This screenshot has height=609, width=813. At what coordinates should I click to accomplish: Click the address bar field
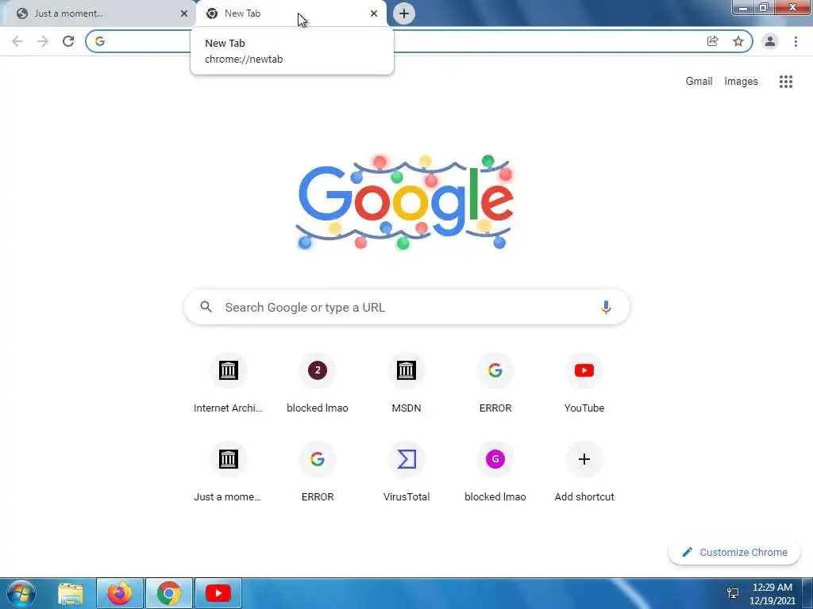pyautogui.click(x=419, y=41)
